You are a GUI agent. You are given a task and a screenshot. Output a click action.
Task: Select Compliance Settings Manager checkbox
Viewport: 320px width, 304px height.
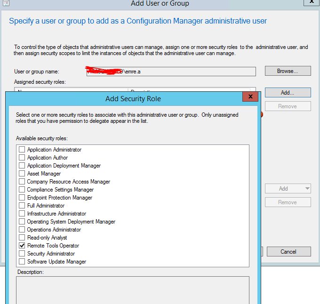[22, 190]
